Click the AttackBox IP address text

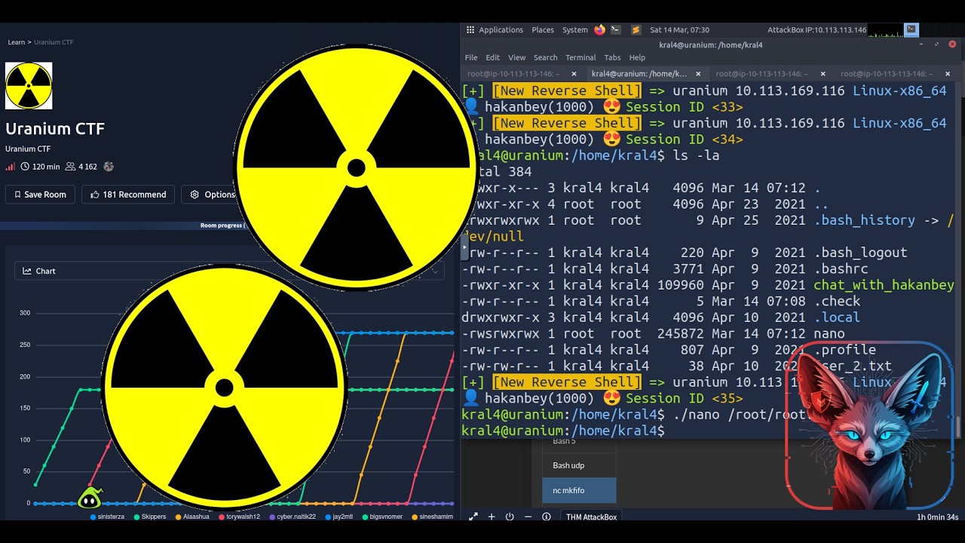tap(816, 30)
